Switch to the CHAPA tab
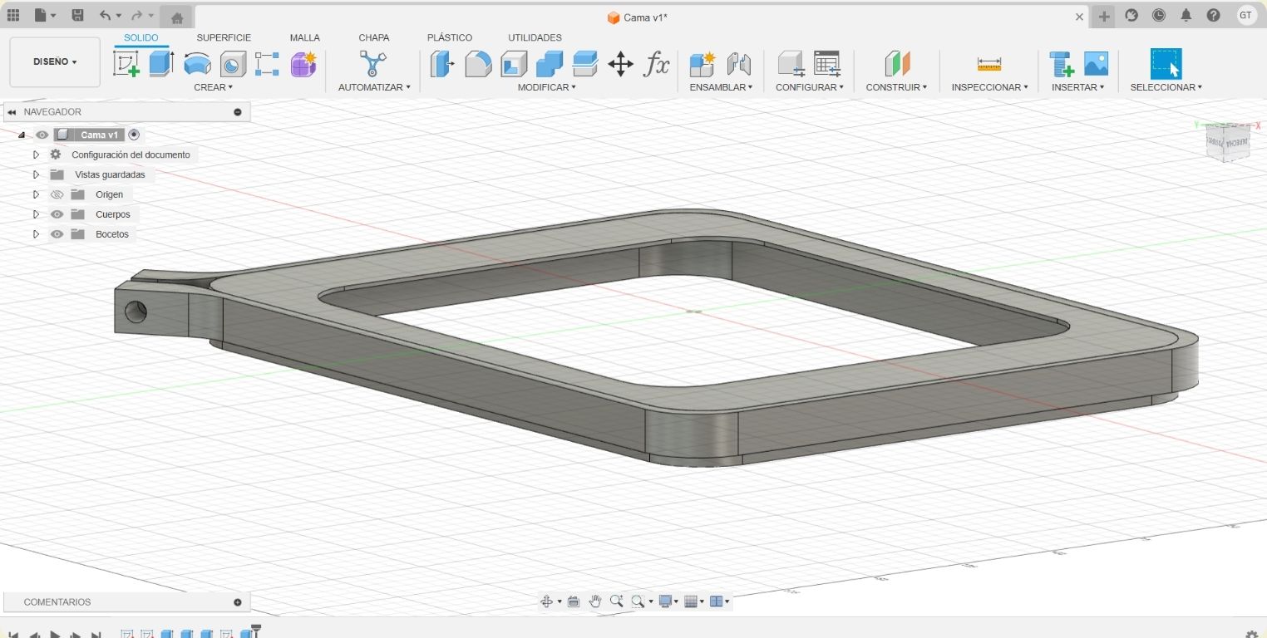The width and height of the screenshot is (1267, 638). pos(373,37)
